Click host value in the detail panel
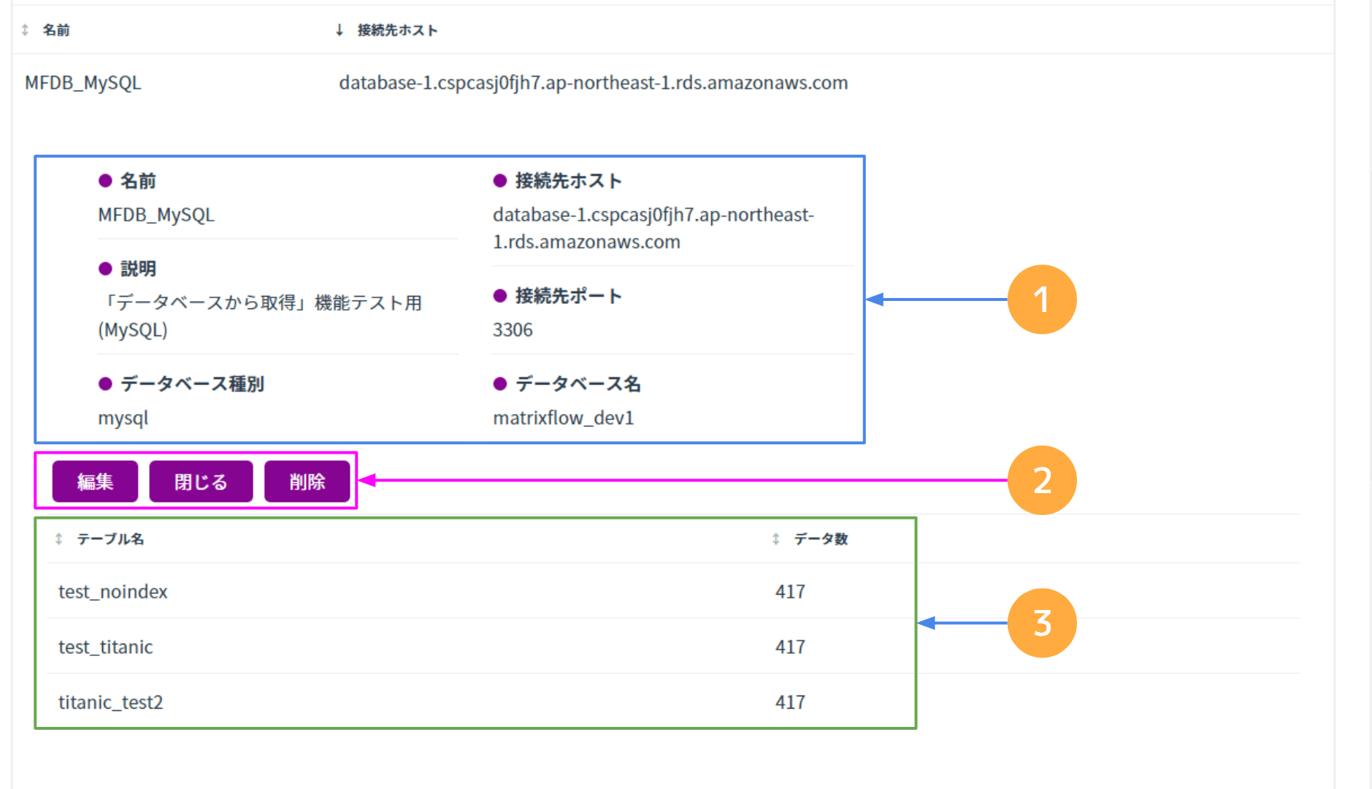 click(653, 228)
